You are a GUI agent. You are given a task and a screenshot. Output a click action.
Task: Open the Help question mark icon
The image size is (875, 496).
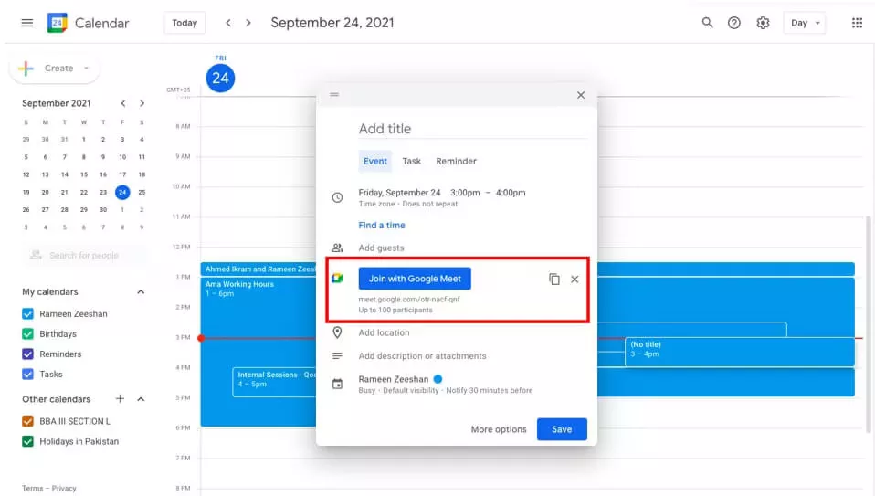point(734,23)
